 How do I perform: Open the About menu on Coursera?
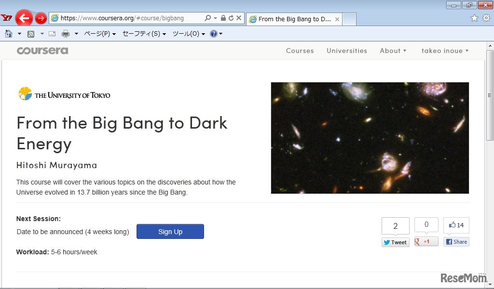click(x=393, y=51)
